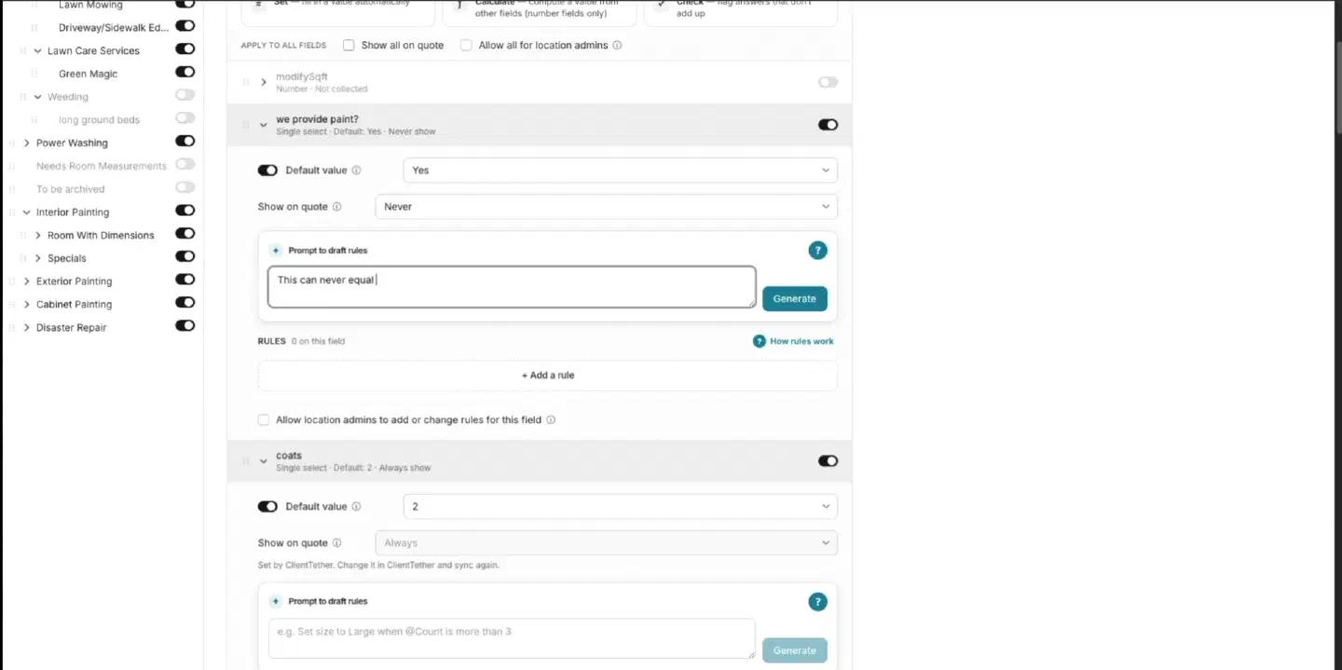Open coats Default value dropdown showing 2
Image resolution: width=1342 pixels, height=670 pixels.
tap(620, 507)
